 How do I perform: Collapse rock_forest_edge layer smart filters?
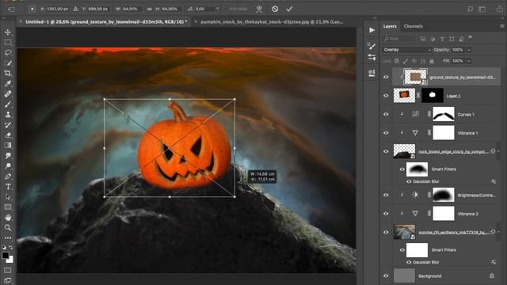(x=498, y=151)
